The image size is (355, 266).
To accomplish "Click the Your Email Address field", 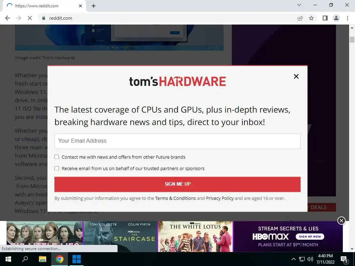I will pyautogui.click(x=177, y=141).
